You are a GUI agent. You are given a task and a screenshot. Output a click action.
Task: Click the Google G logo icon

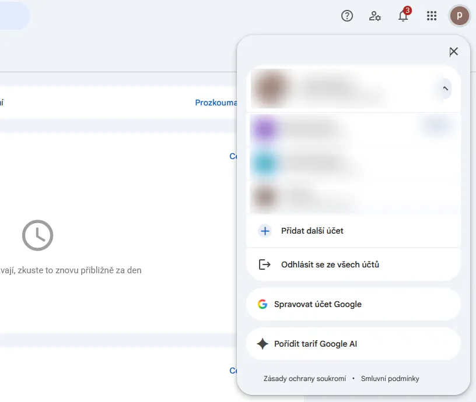pos(262,304)
